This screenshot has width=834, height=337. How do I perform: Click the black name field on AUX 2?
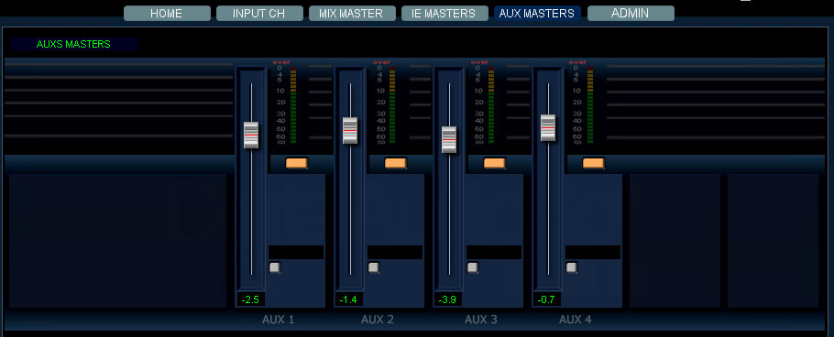point(395,252)
